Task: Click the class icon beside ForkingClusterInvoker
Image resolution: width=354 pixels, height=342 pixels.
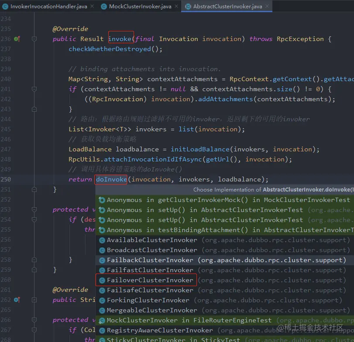Action: [x=102, y=301]
